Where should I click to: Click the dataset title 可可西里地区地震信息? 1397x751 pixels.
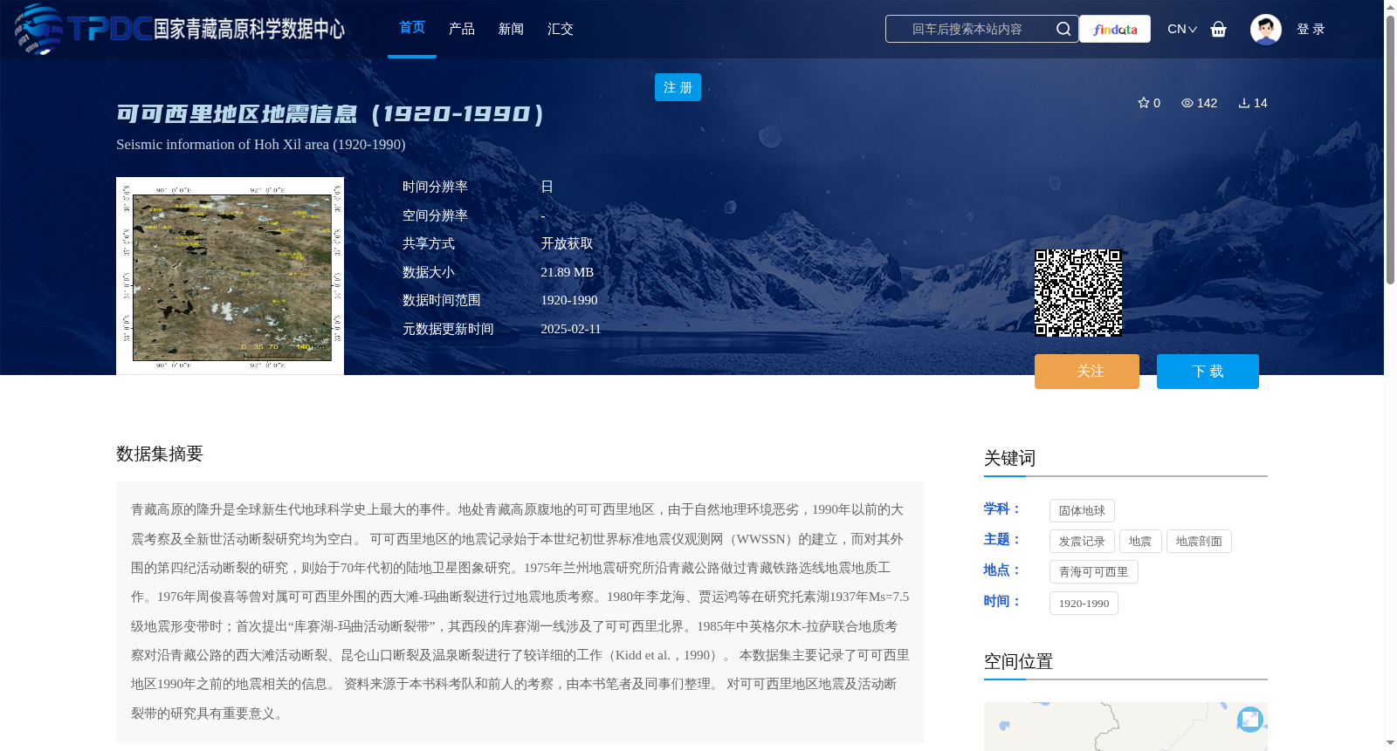(x=330, y=113)
